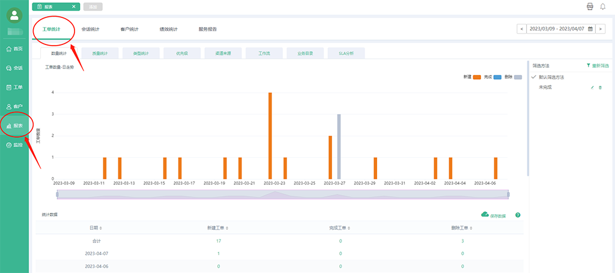Select the 类型统计 sub-tab
Image resolution: width=615 pixels, height=273 pixels.
coord(141,53)
